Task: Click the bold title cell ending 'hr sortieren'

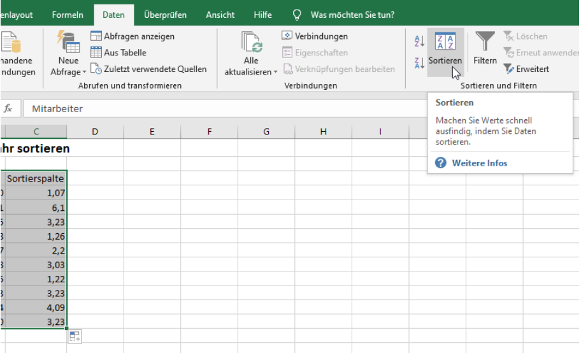Action: coord(35,148)
